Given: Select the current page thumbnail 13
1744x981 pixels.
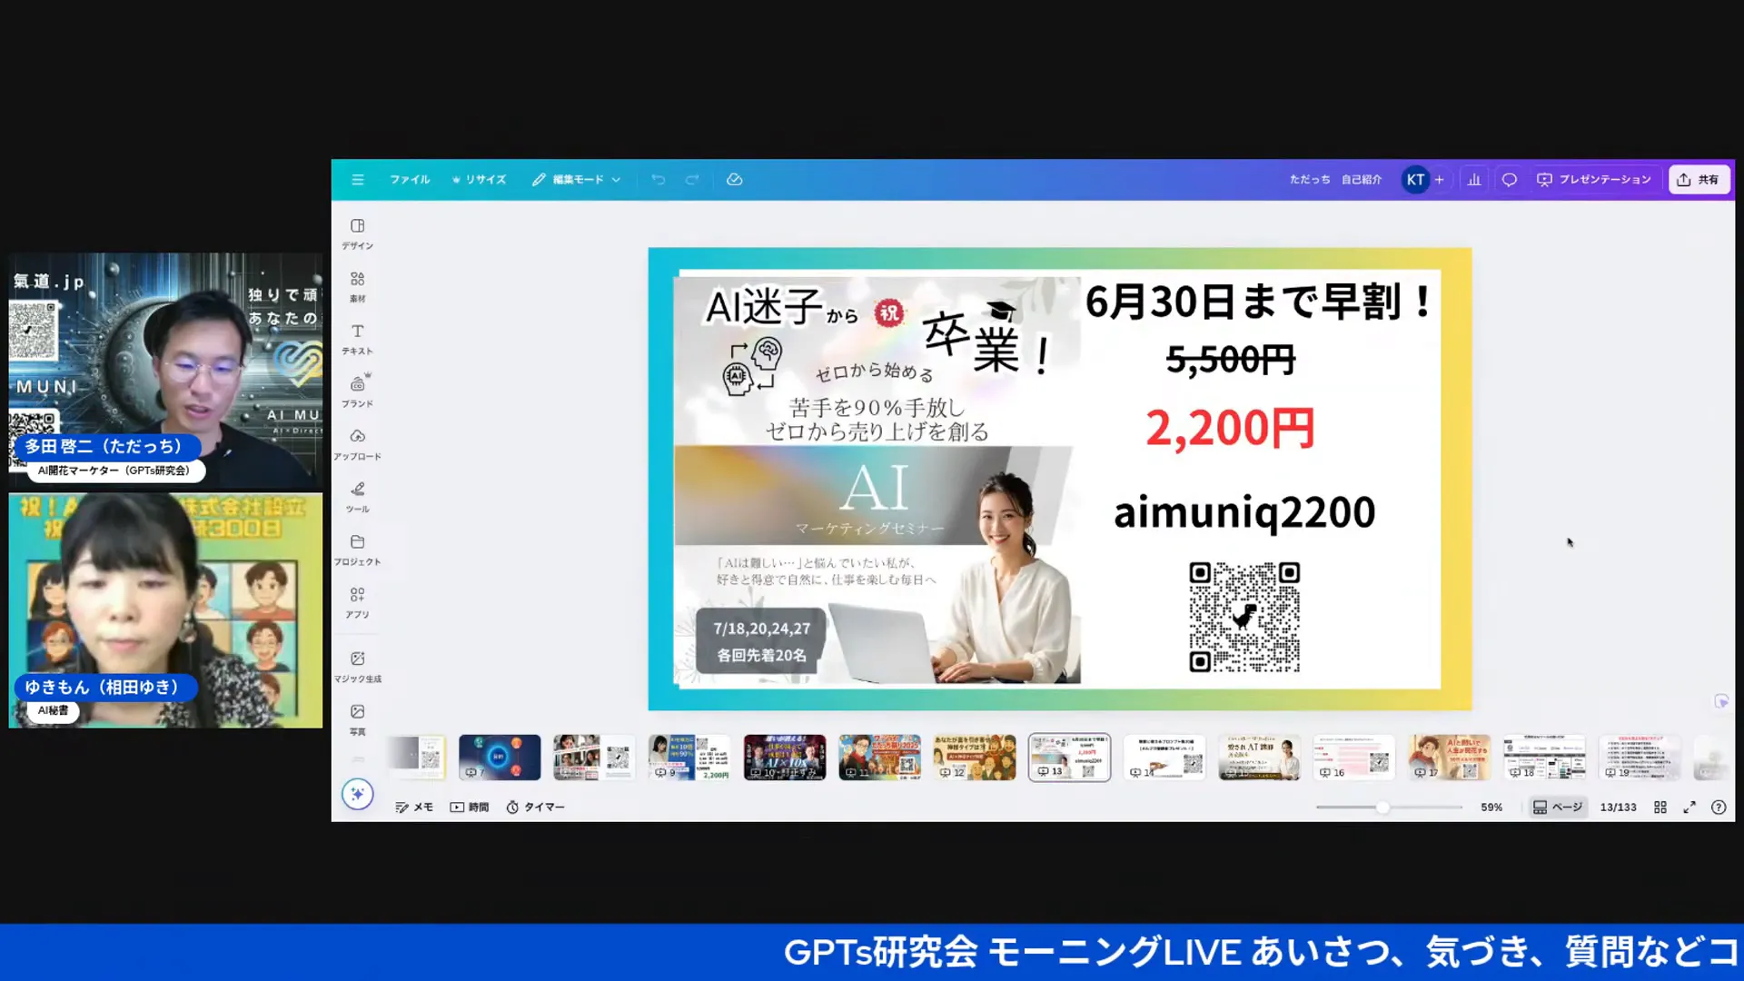Looking at the screenshot, I should (1069, 758).
